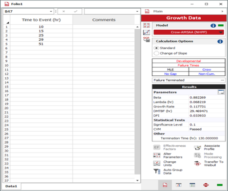Click the Model info icon
The image size is (228, 191).
pyautogui.click(x=213, y=26)
